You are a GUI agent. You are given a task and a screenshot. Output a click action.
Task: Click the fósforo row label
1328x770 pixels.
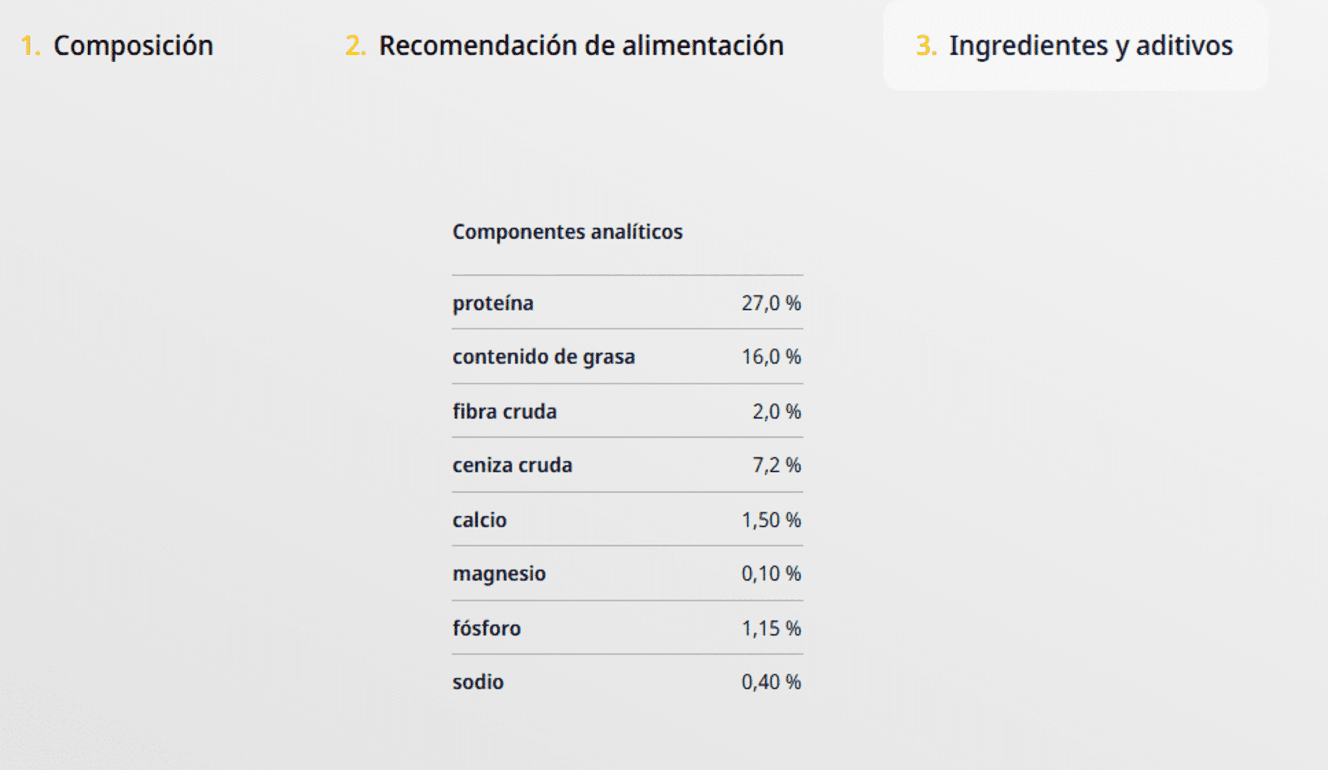coord(486,628)
